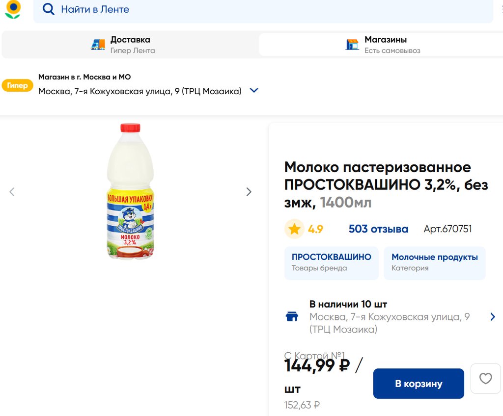Open ПРОСТОКВАШИНО brand products

click(332, 262)
